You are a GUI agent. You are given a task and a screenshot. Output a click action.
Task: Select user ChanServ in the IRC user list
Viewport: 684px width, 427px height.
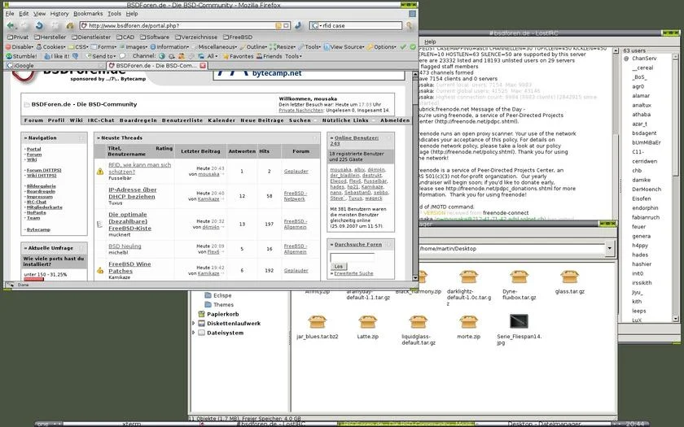pos(644,59)
